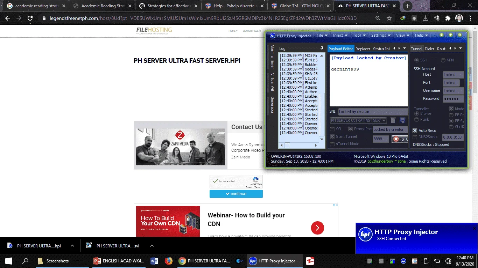
Task: Open the Settings menu dropdown
Action: (381, 35)
